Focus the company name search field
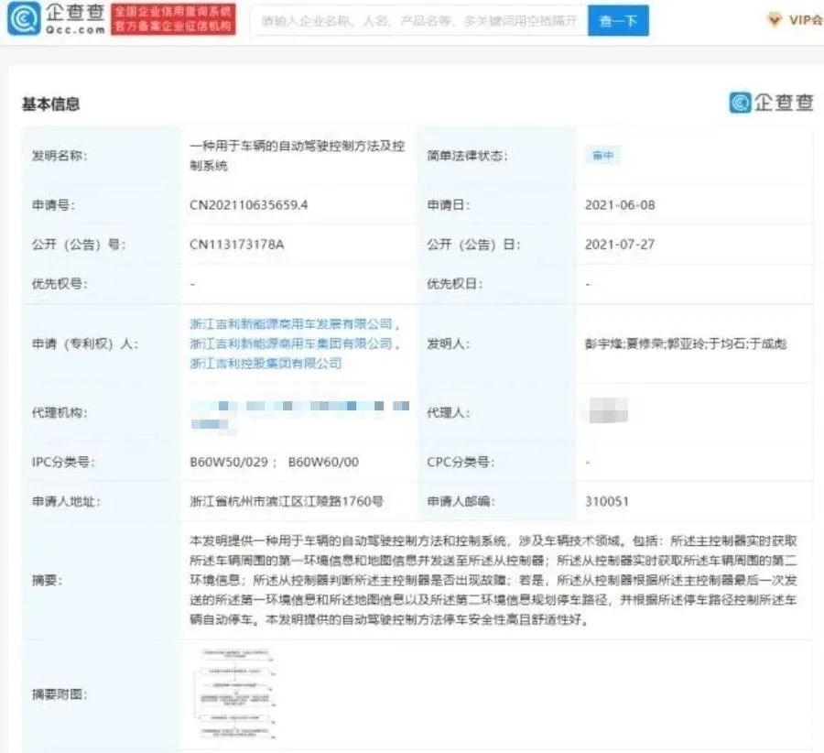Image resolution: width=824 pixels, height=753 pixels. (419, 21)
